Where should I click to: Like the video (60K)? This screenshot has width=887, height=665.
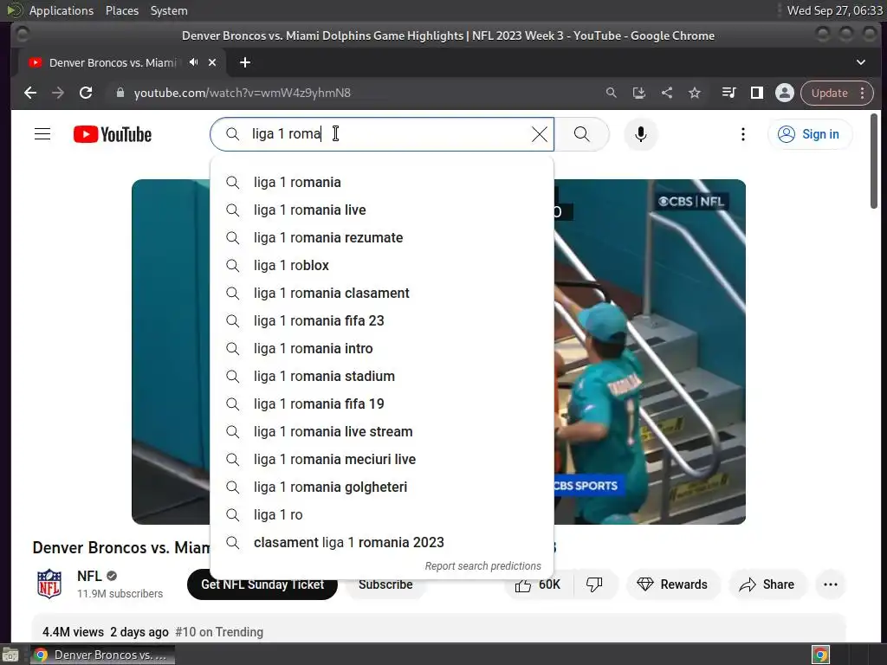click(538, 584)
